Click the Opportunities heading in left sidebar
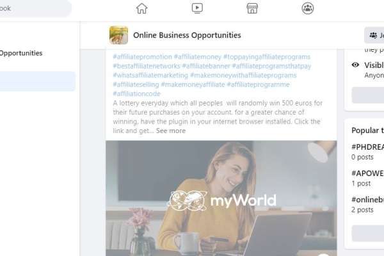Image resolution: width=384 pixels, height=256 pixels. click(21, 53)
